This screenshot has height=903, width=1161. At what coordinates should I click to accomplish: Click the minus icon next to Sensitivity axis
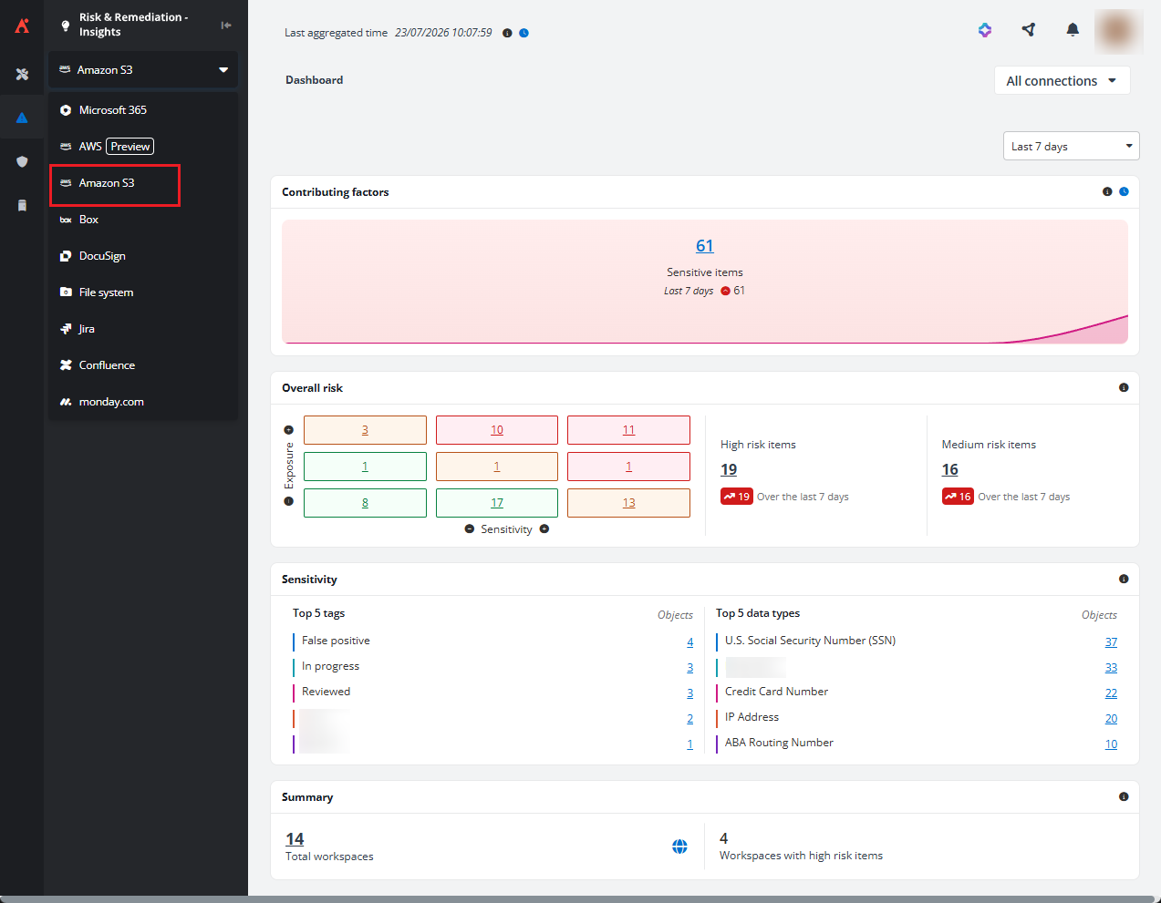pyautogui.click(x=470, y=528)
